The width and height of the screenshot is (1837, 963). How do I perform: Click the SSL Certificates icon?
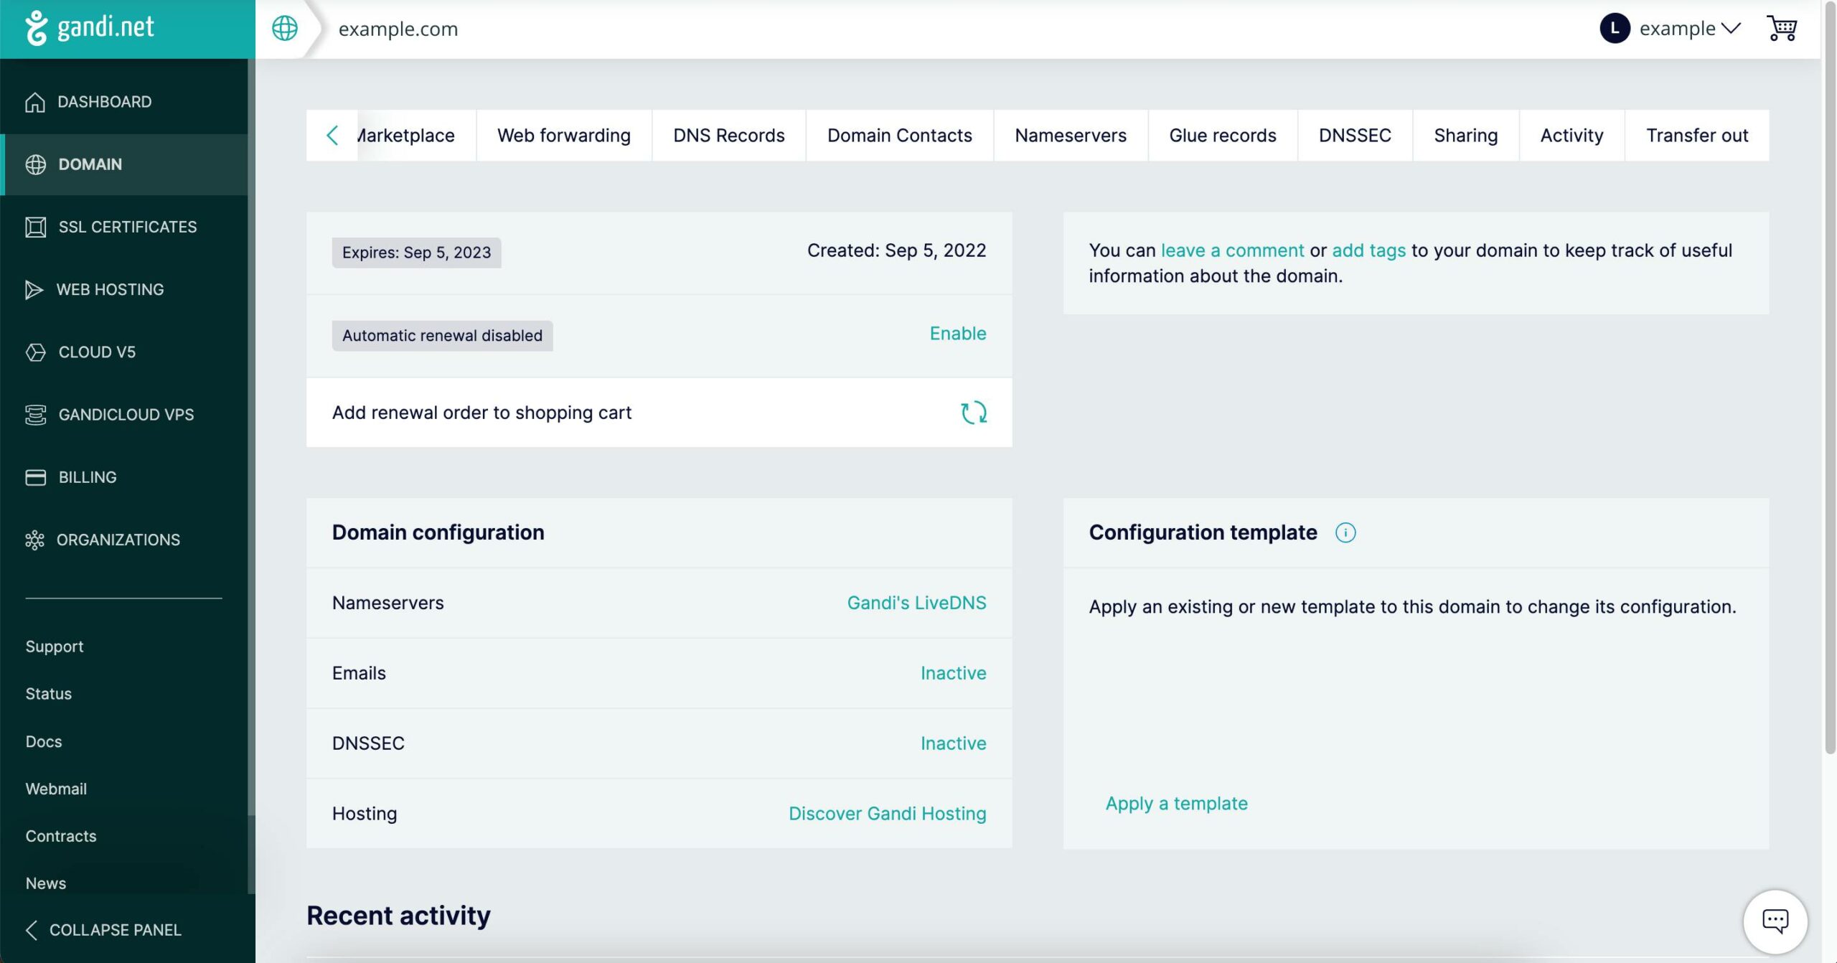coord(35,227)
